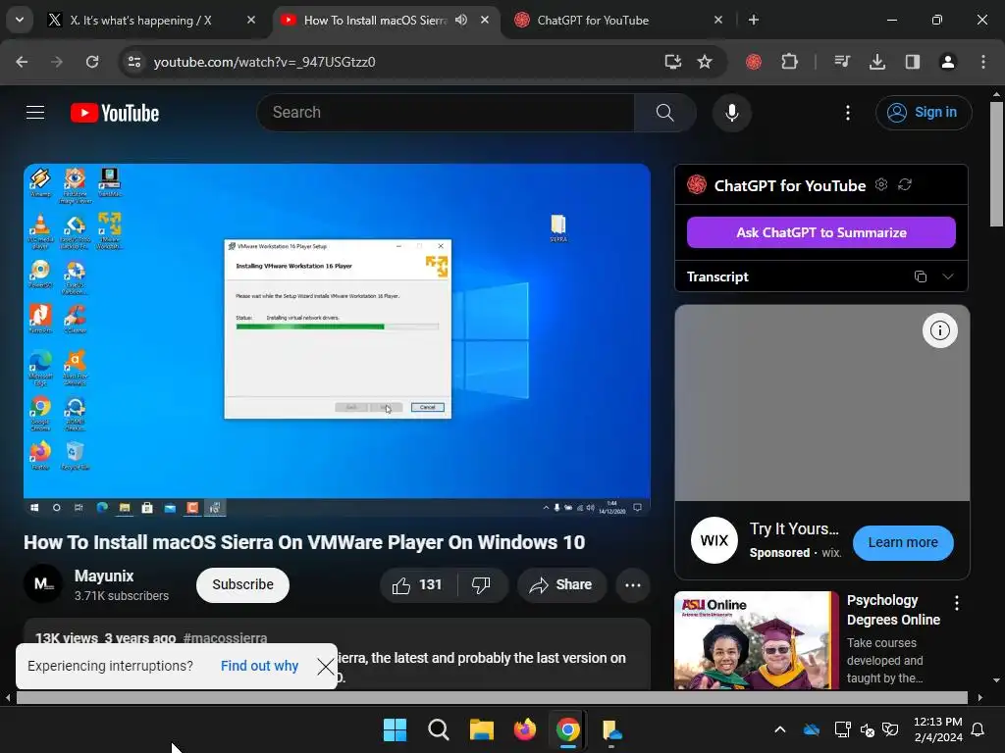This screenshot has width=1005, height=753.
Task: Open more actions ellipsis under video
Action: point(633,584)
